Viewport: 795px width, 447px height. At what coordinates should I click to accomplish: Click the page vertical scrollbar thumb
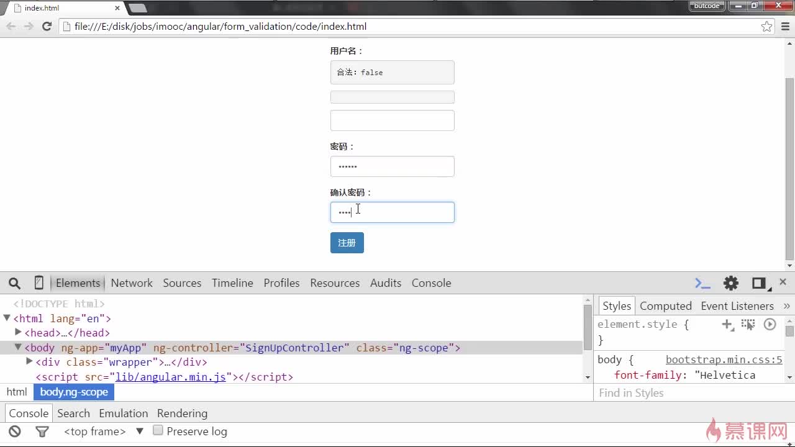coord(790,168)
